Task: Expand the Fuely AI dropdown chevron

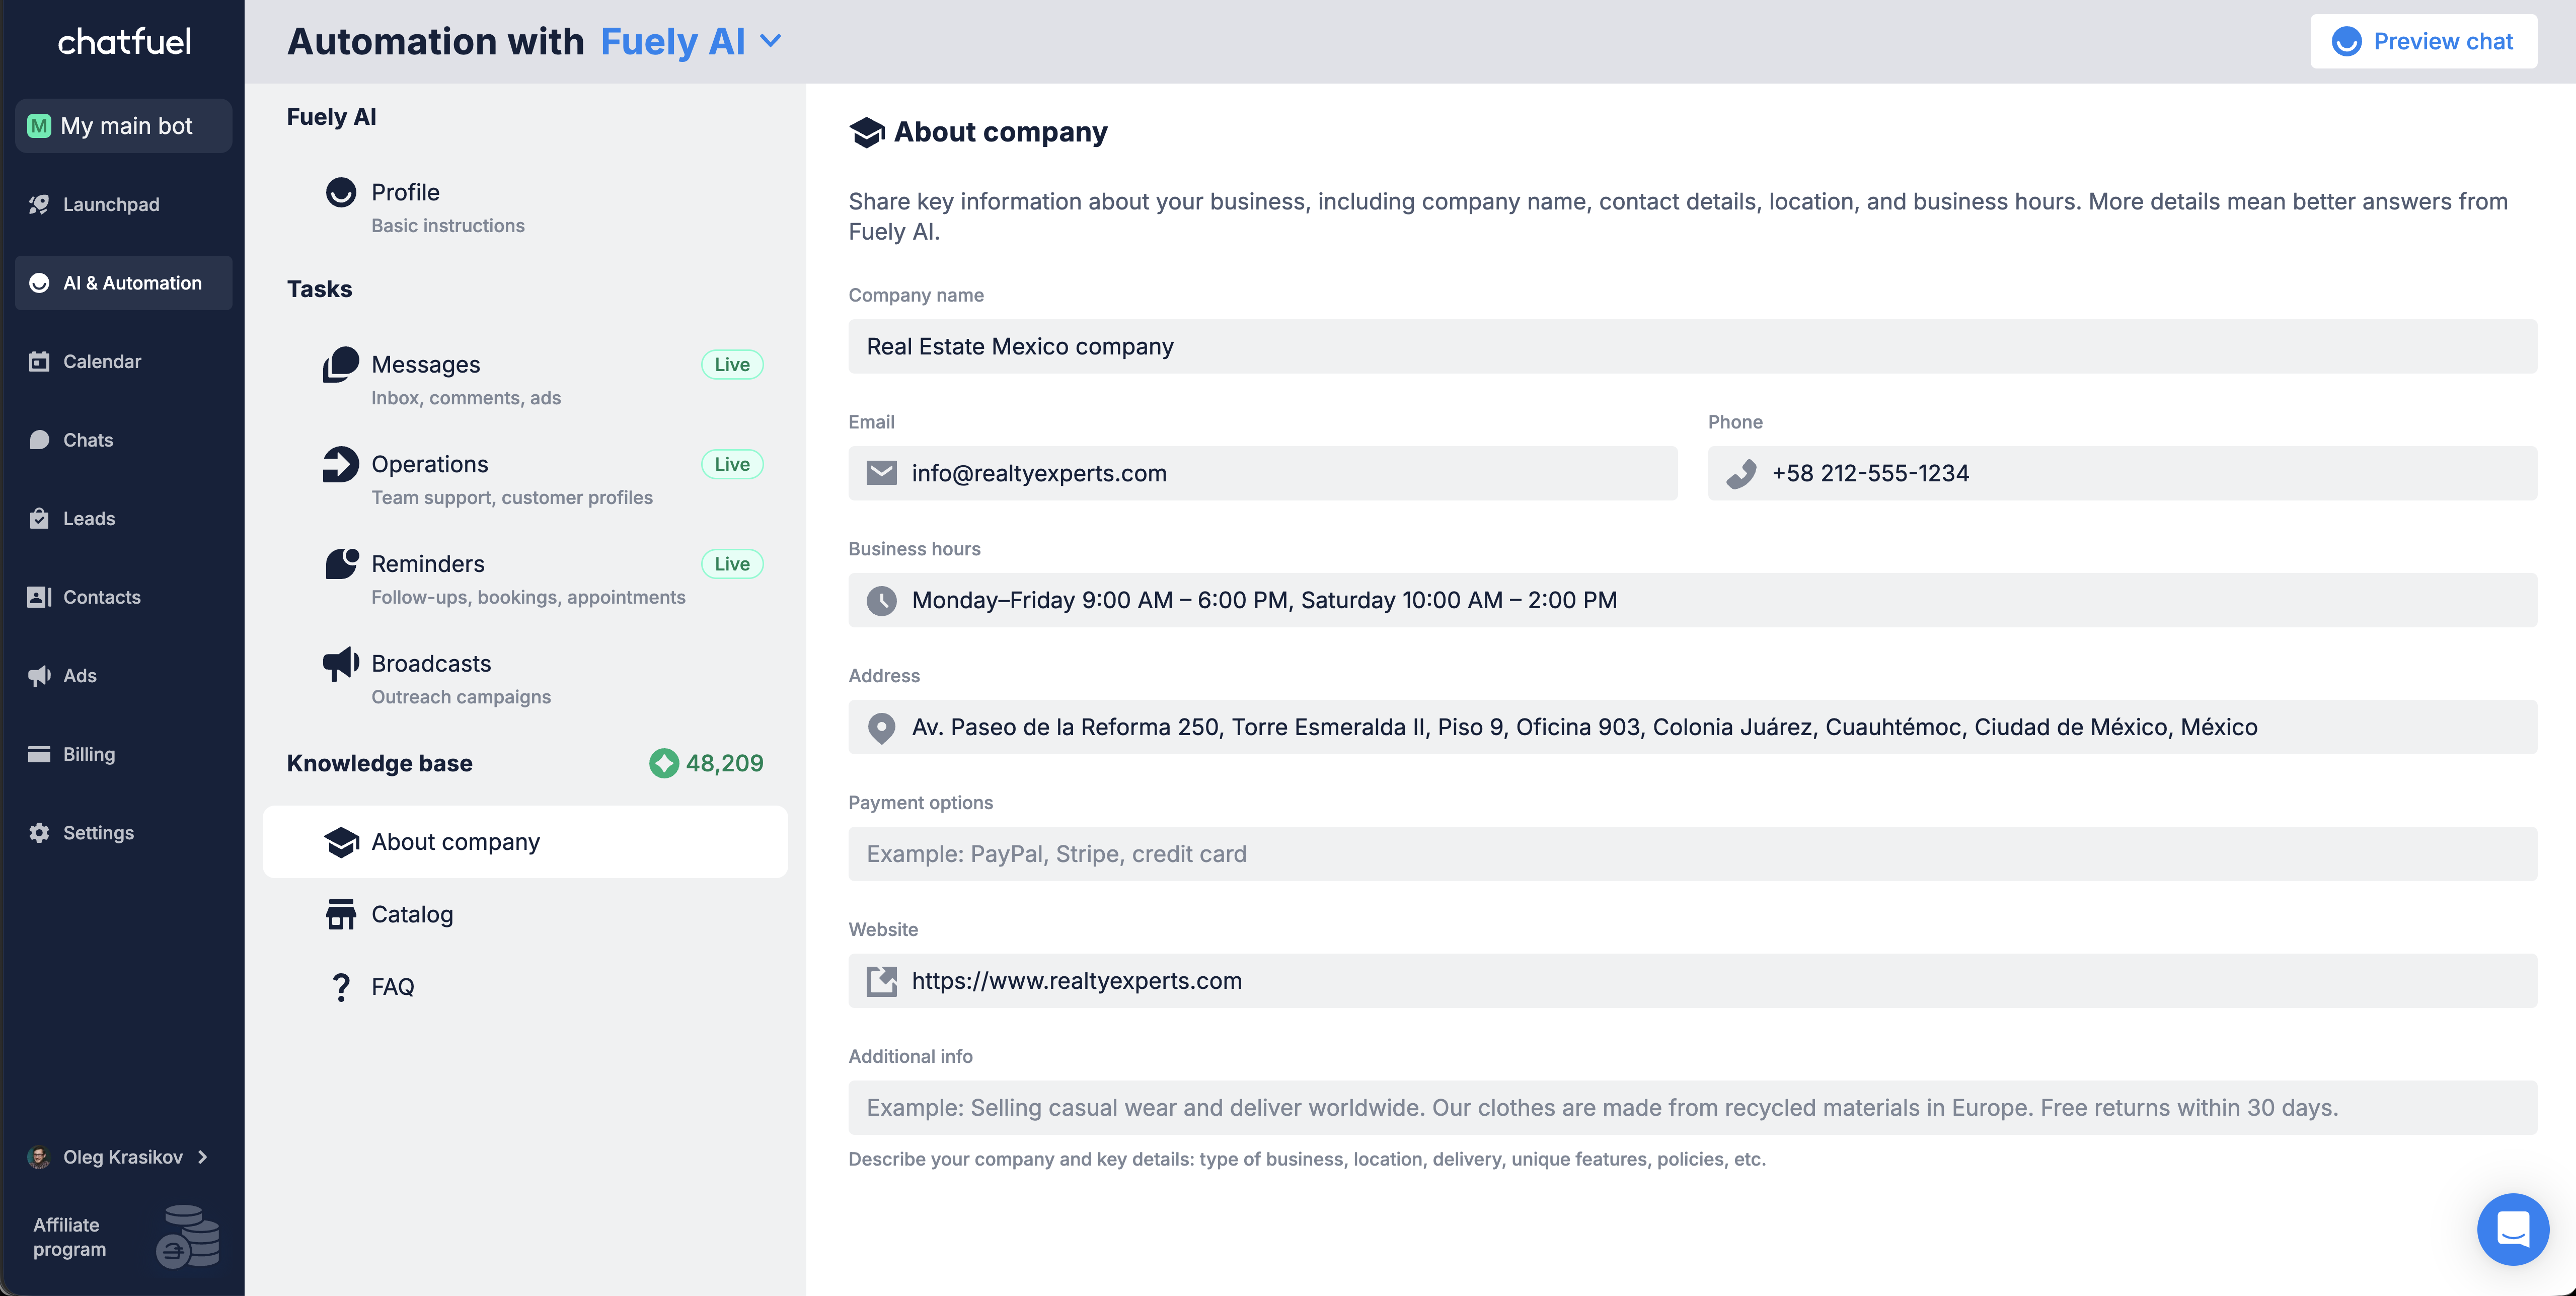Action: (770, 41)
